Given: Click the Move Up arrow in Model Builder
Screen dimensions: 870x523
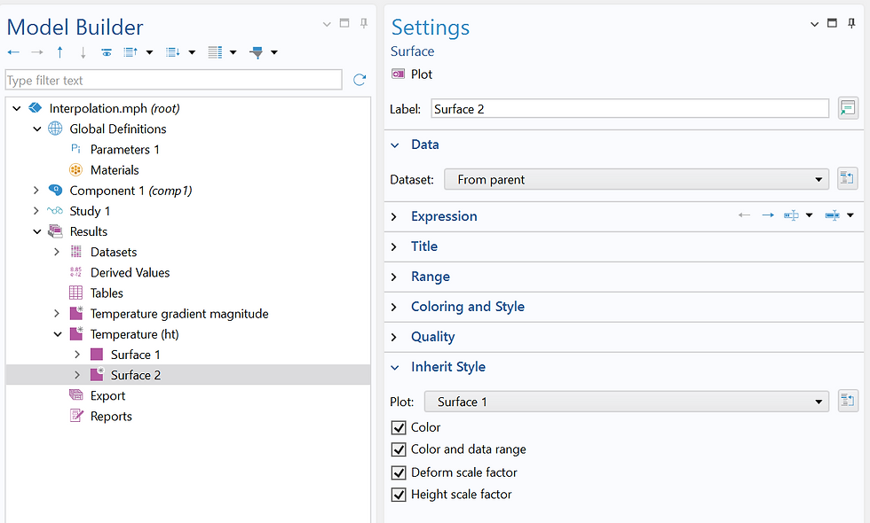Looking at the screenshot, I should click(60, 52).
